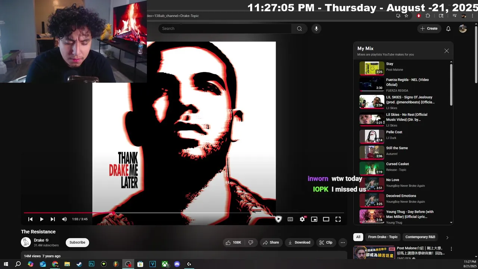
Task: Download the video
Action: (x=299, y=242)
